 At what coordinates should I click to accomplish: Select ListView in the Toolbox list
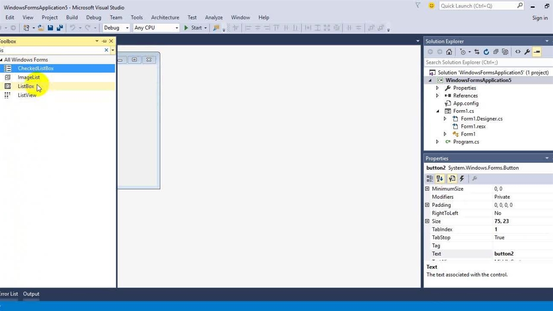[27, 95]
